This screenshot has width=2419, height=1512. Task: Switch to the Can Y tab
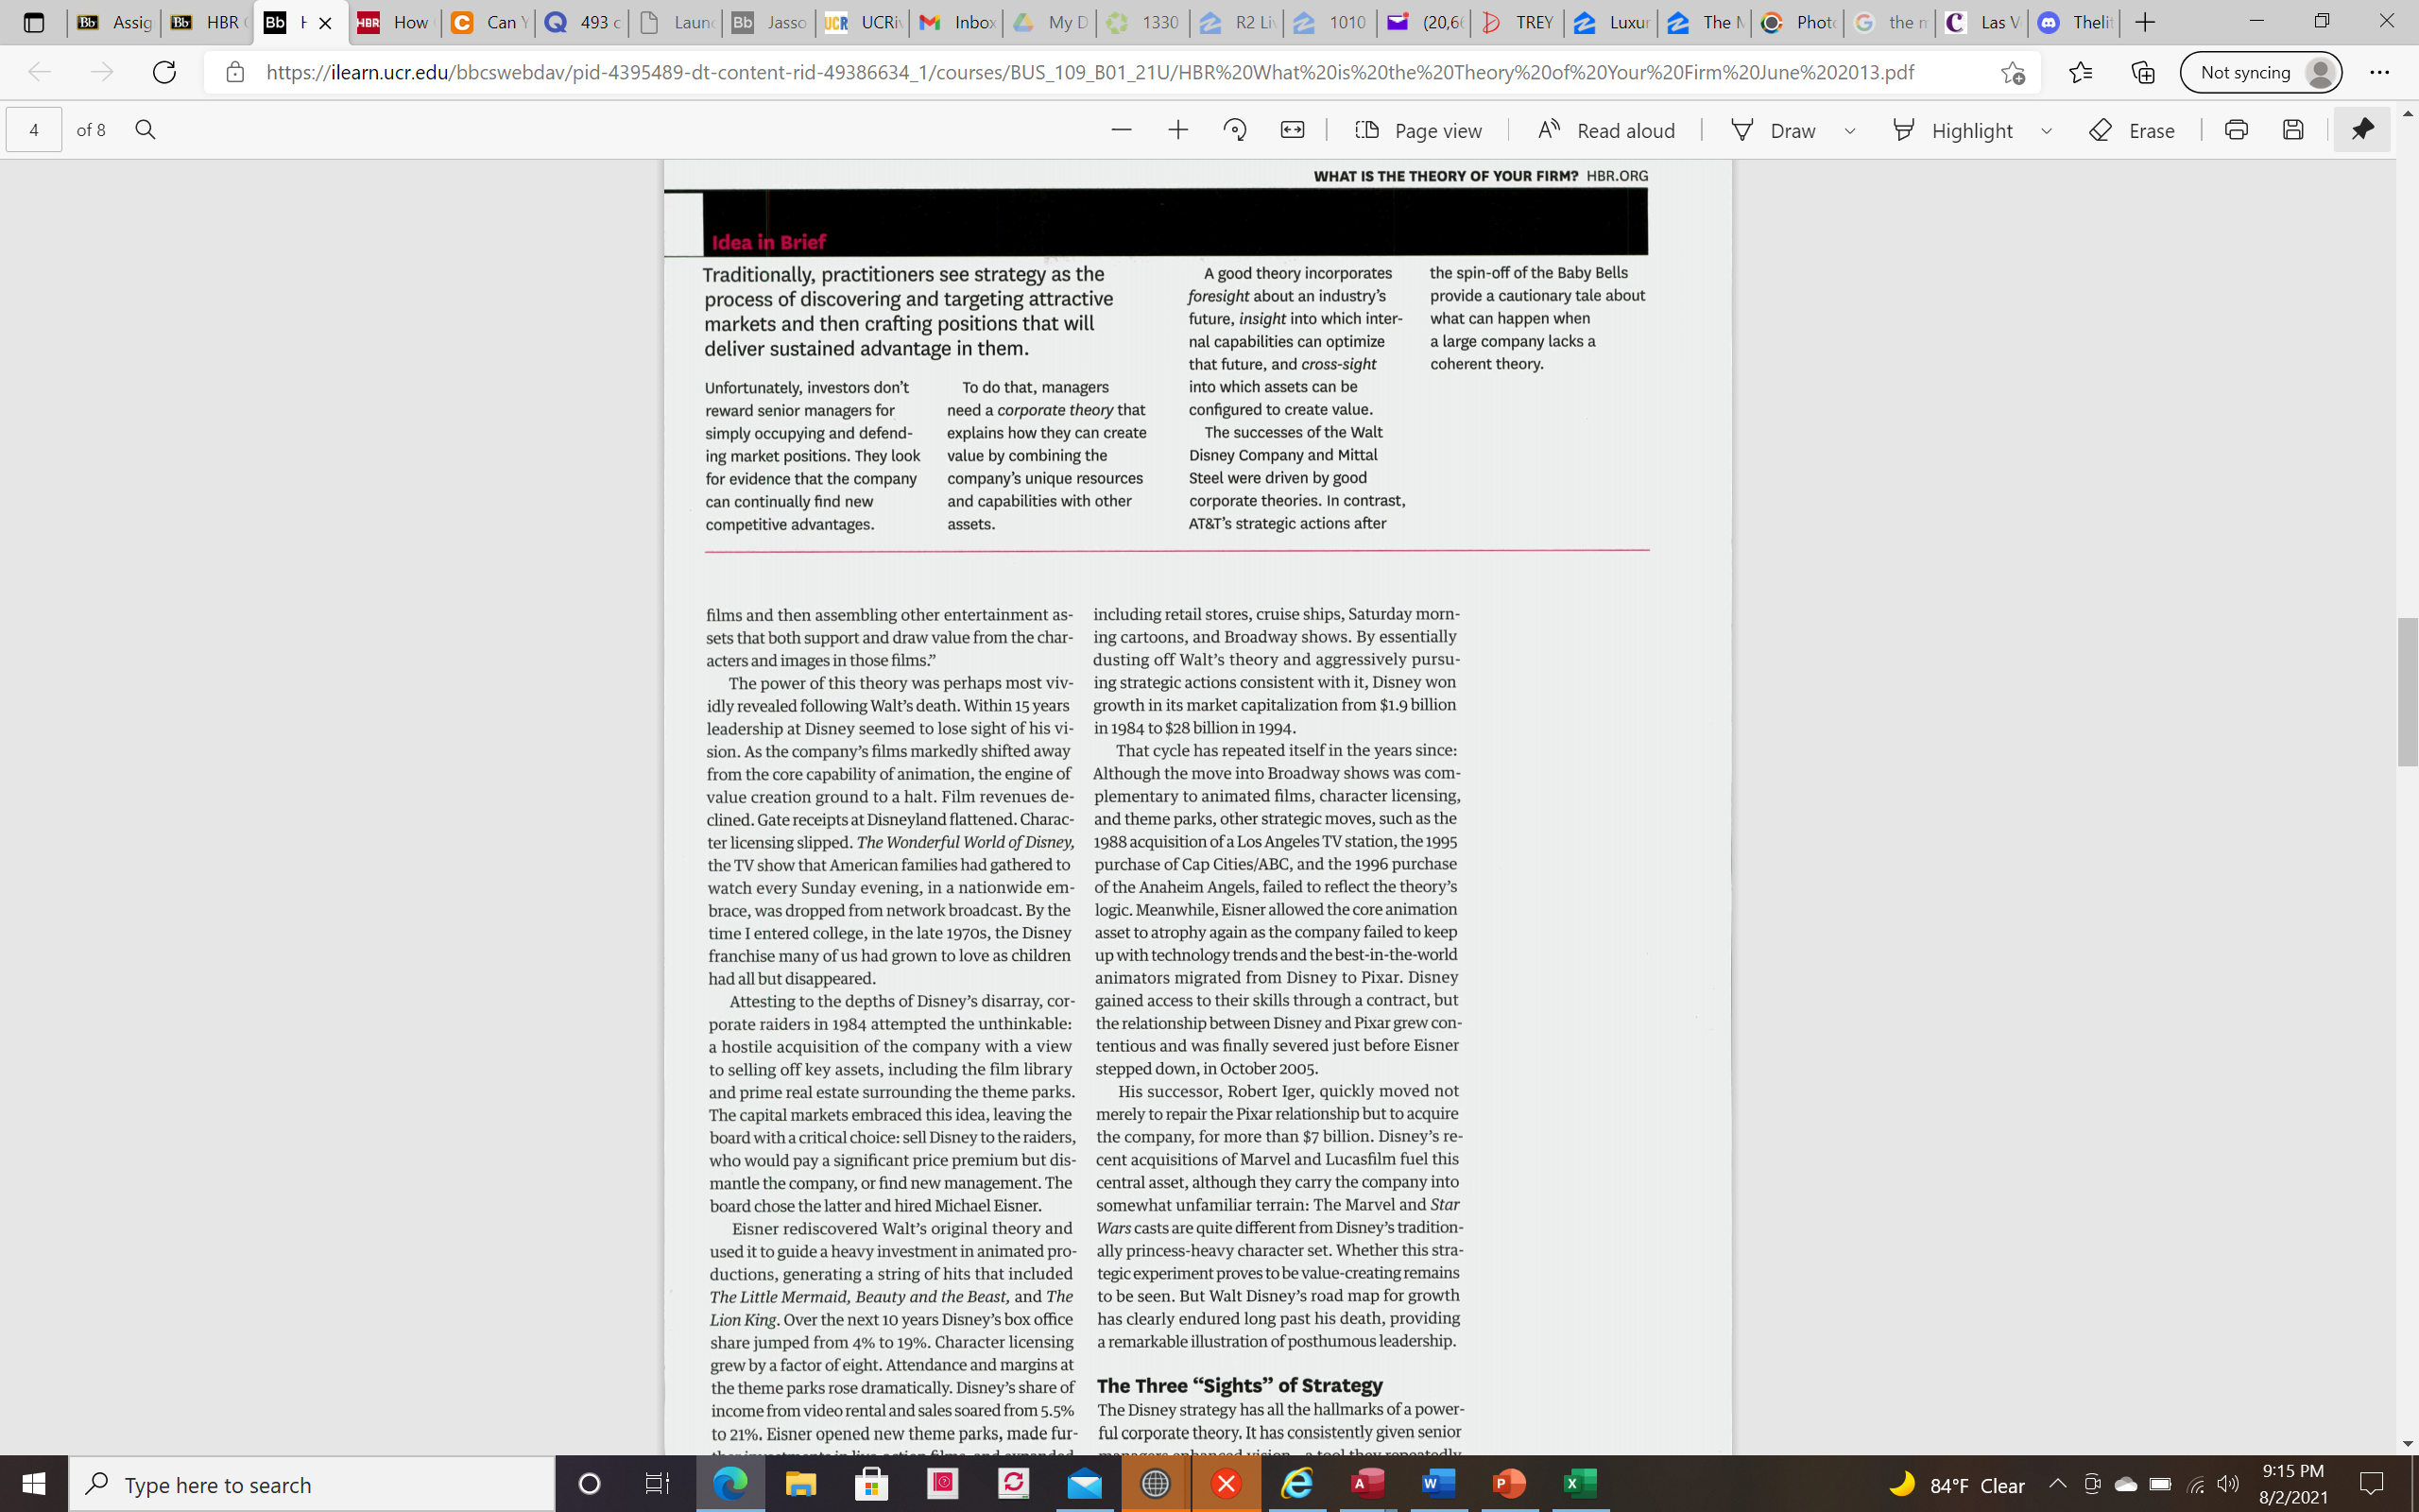pos(488,22)
